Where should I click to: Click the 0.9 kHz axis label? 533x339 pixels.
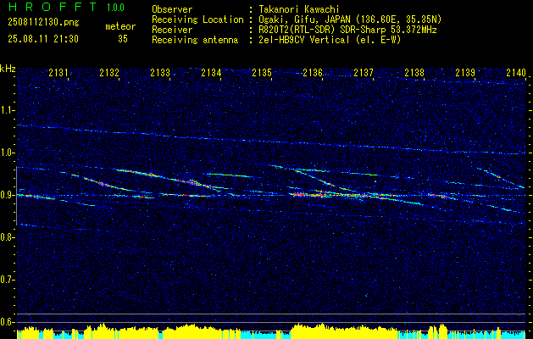pyautogui.click(x=7, y=195)
